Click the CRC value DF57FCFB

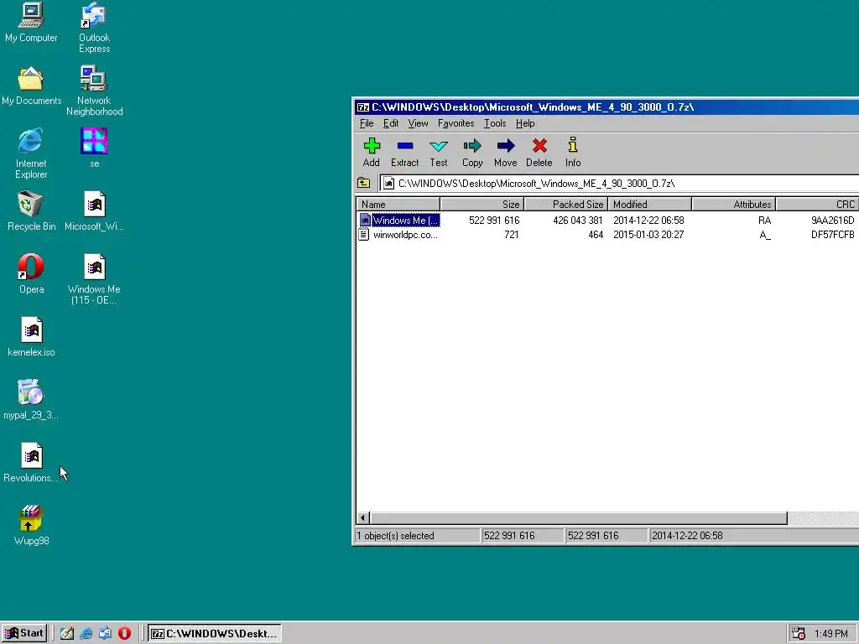click(x=833, y=235)
